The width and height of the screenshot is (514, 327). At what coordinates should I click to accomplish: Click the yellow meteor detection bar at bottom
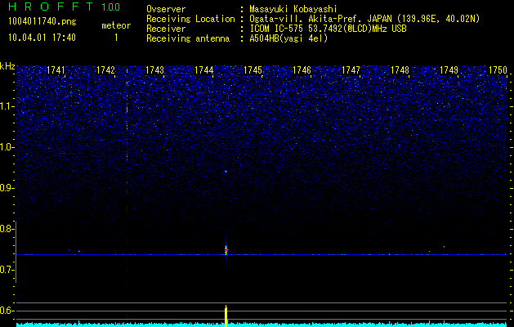tap(226, 316)
